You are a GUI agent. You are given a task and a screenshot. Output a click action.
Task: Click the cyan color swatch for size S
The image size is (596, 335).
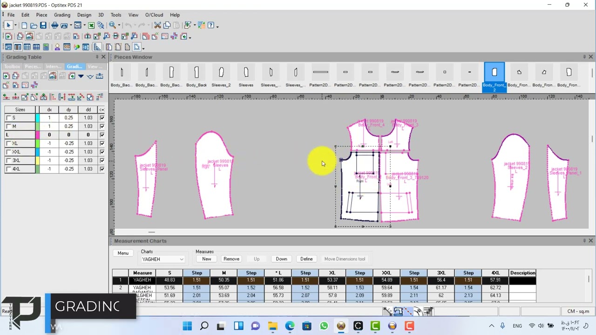[x=38, y=118]
